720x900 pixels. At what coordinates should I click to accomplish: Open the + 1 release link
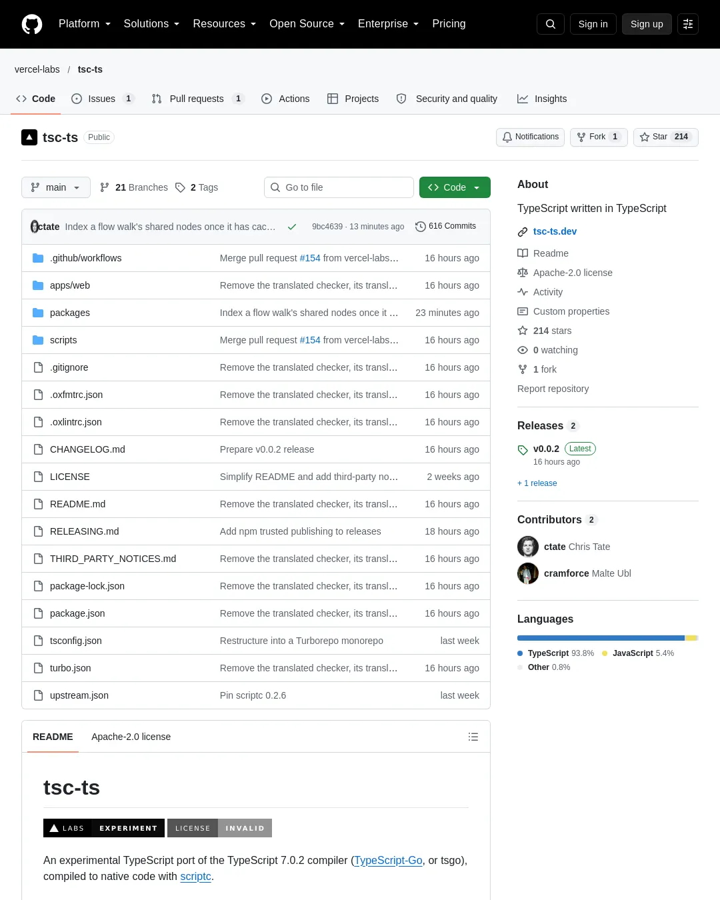tap(537, 483)
